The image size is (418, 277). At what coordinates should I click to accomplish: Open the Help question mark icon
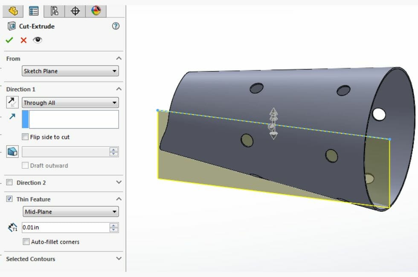point(115,26)
